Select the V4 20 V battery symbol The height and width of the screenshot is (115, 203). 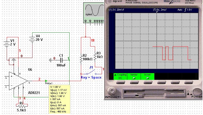pos(32,39)
